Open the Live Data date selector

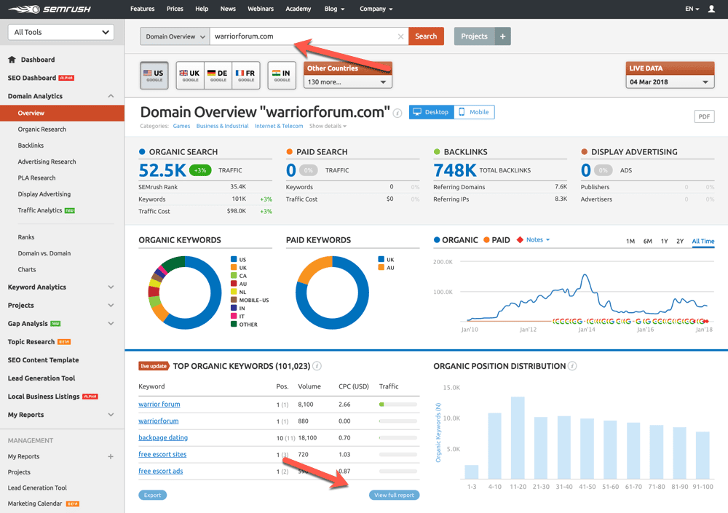pos(670,81)
